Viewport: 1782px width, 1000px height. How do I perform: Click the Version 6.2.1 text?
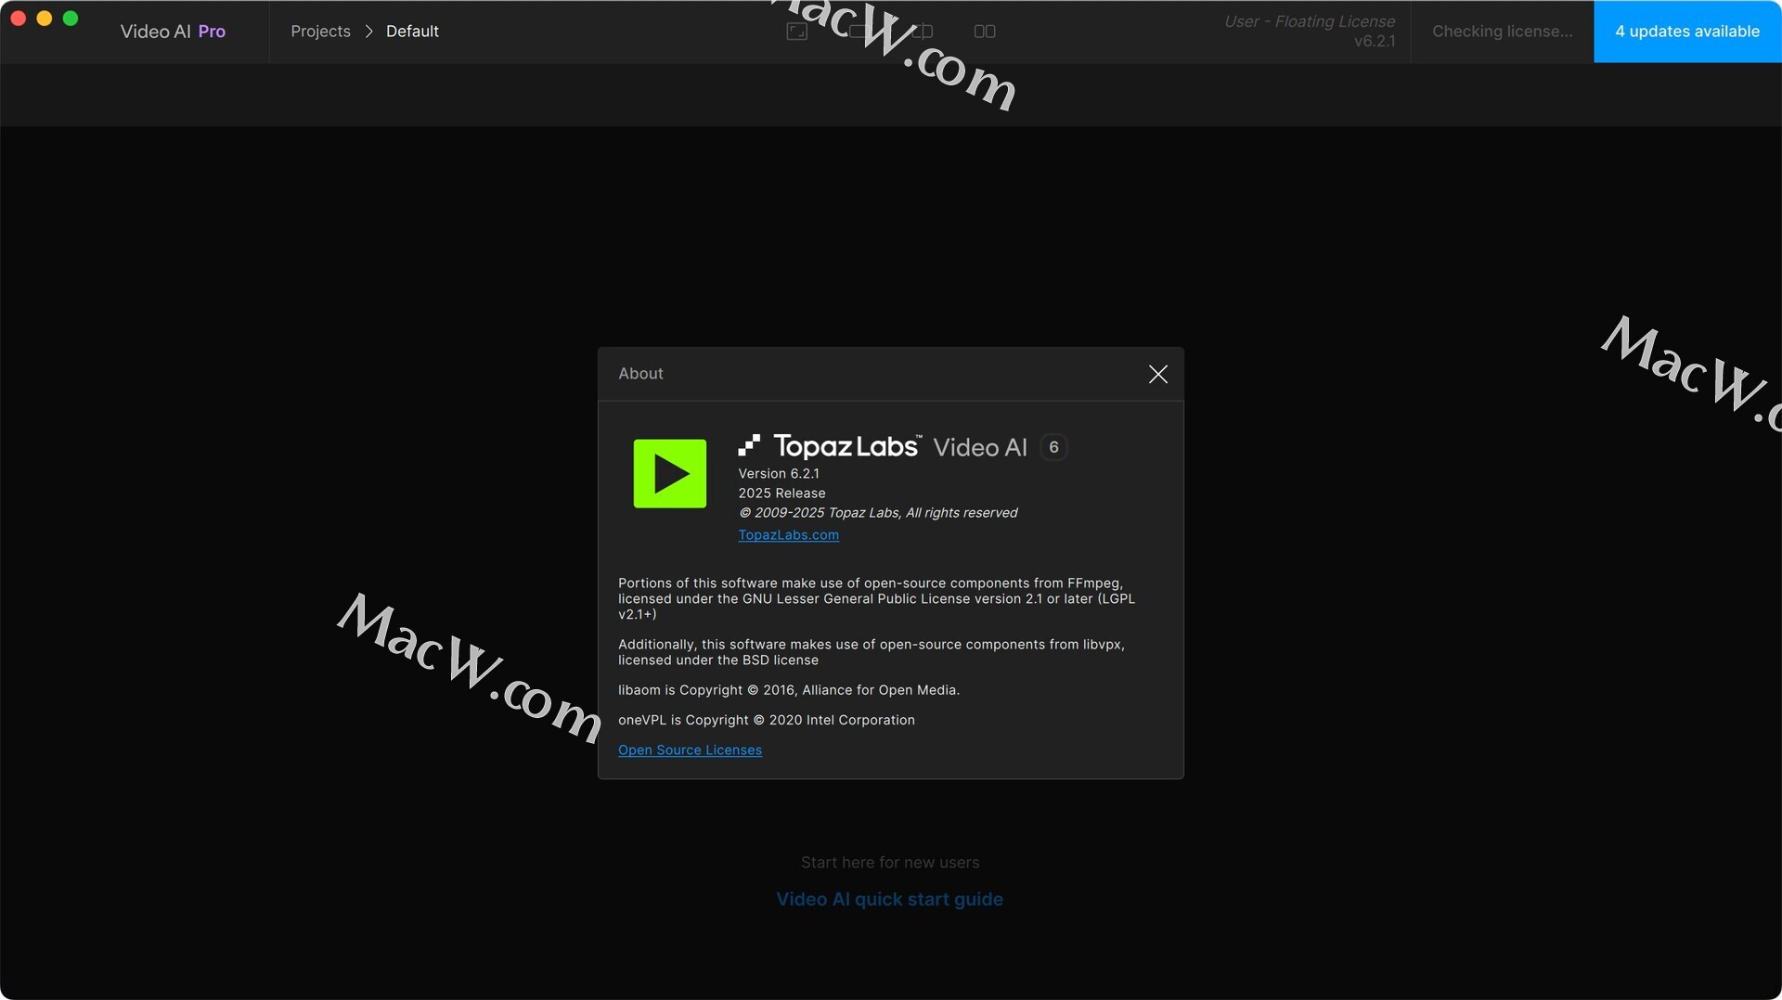[778, 474]
